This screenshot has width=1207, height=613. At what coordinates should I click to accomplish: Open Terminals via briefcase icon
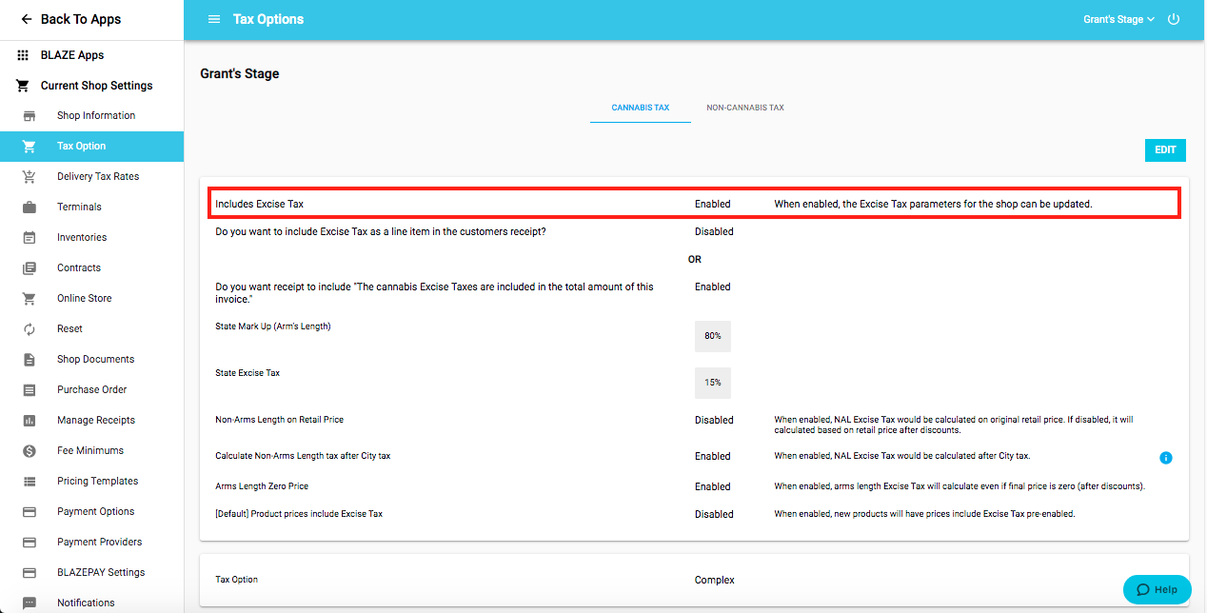coord(30,207)
